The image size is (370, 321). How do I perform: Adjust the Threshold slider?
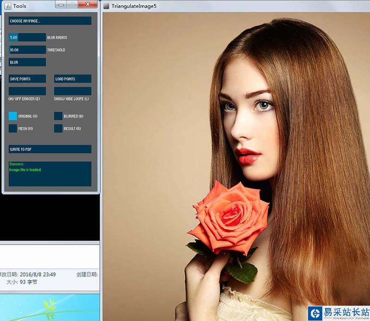click(x=27, y=50)
